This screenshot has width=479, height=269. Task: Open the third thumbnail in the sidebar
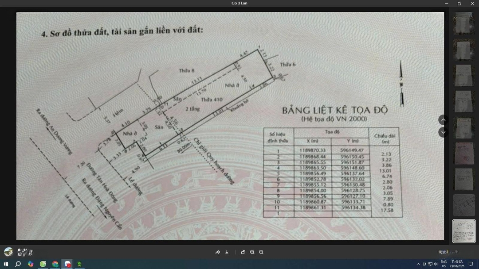pos(464,76)
